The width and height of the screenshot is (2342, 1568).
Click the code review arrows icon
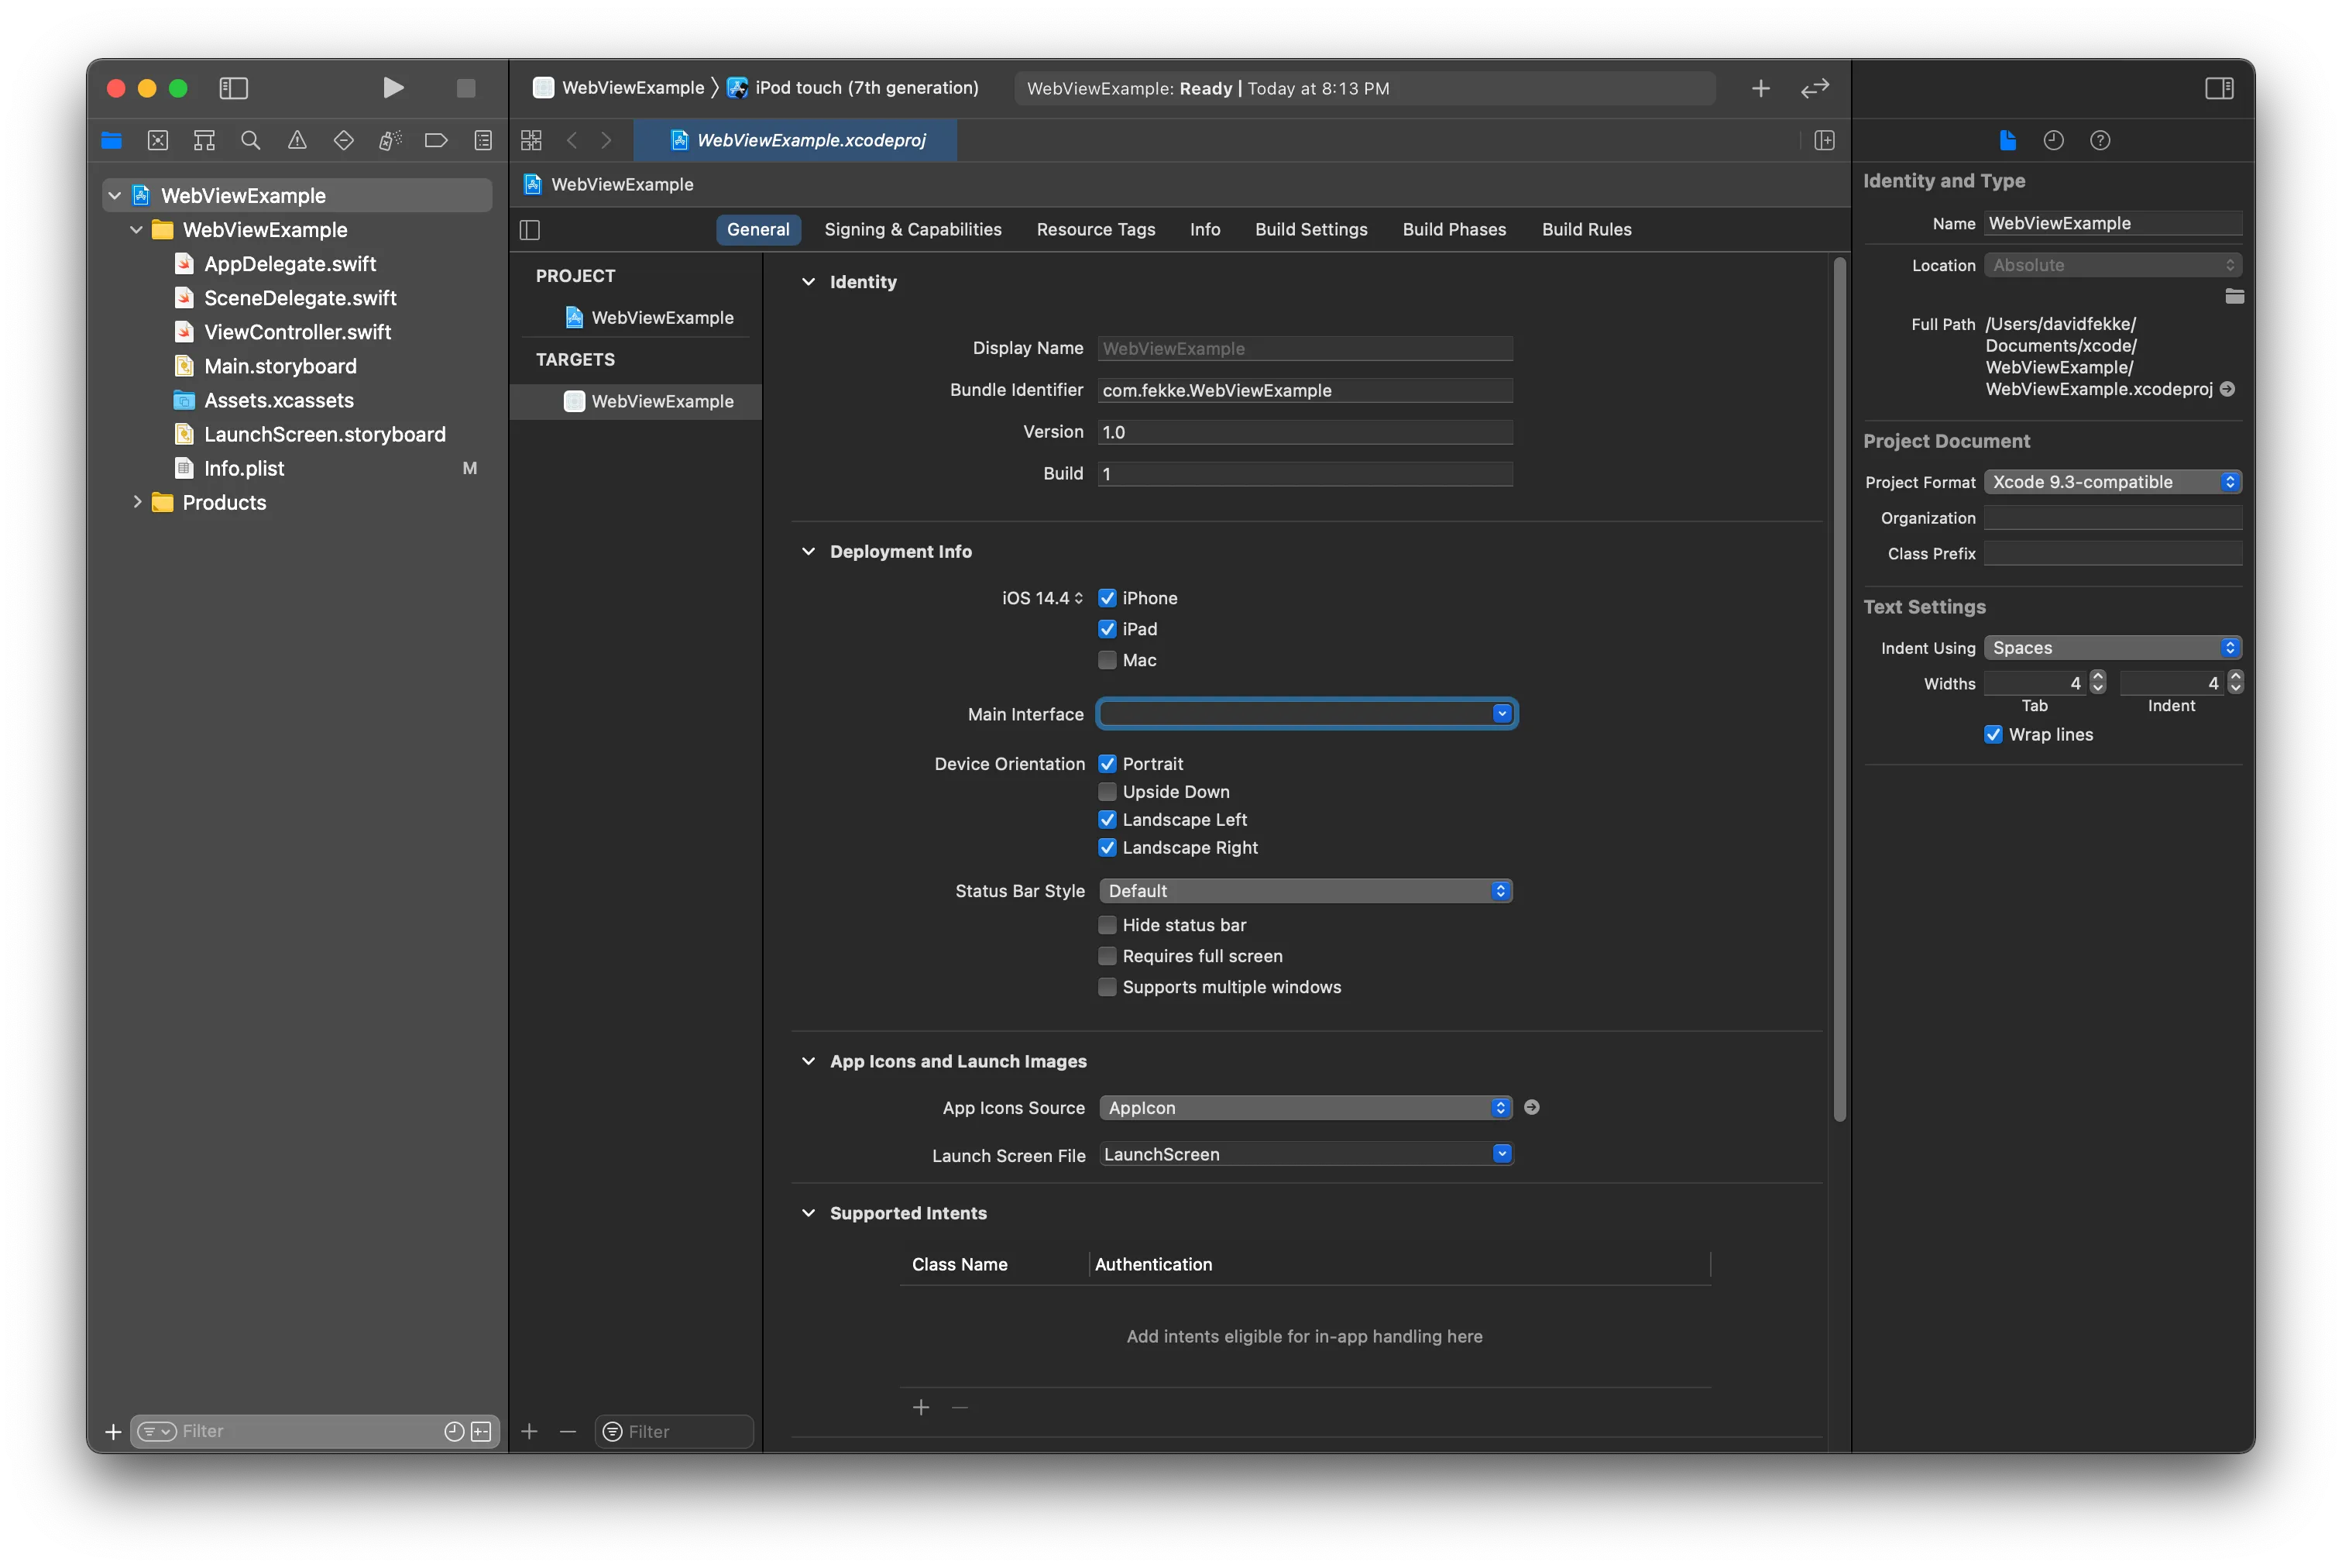click(x=1815, y=88)
